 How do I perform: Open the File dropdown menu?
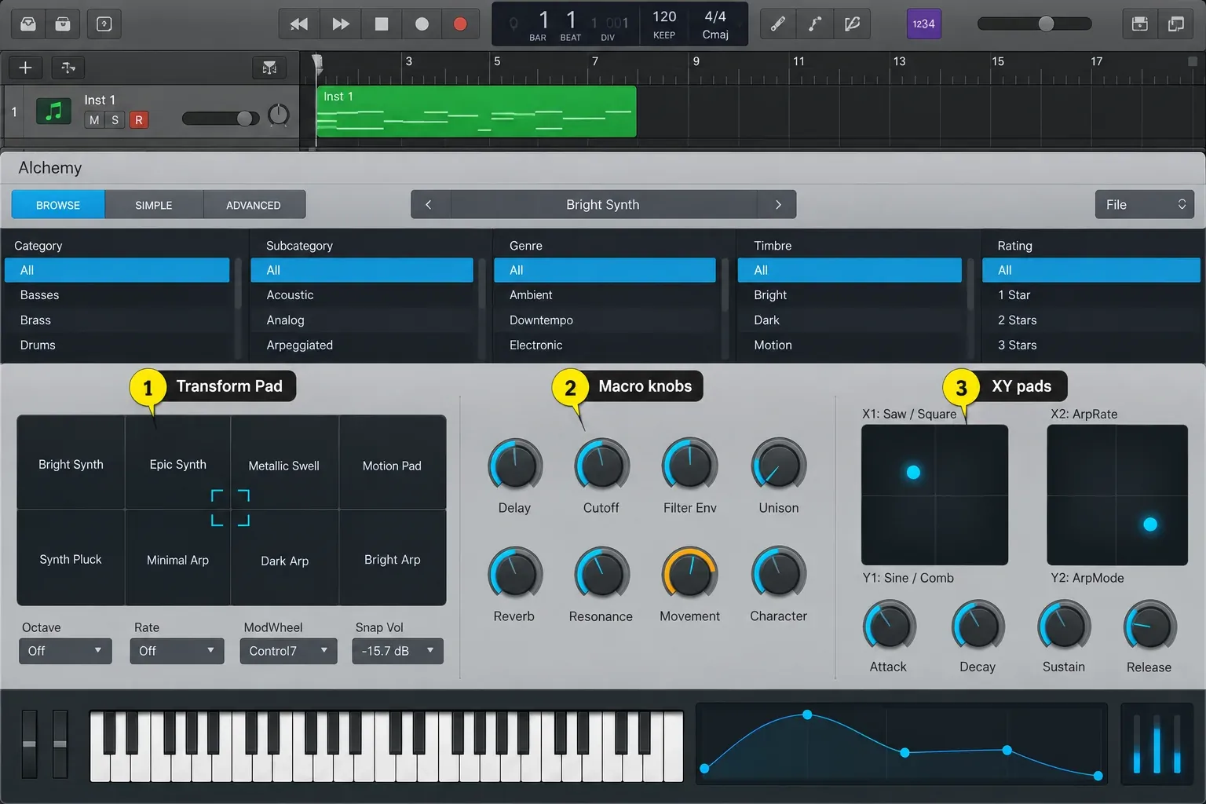coord(1145,205)
